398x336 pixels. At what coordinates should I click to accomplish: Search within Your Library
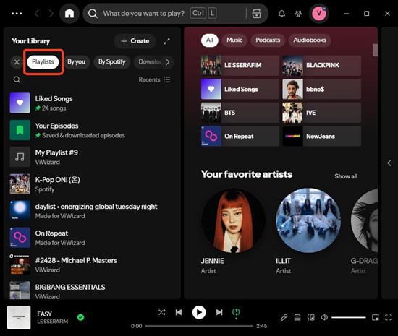tap(17, 79)
